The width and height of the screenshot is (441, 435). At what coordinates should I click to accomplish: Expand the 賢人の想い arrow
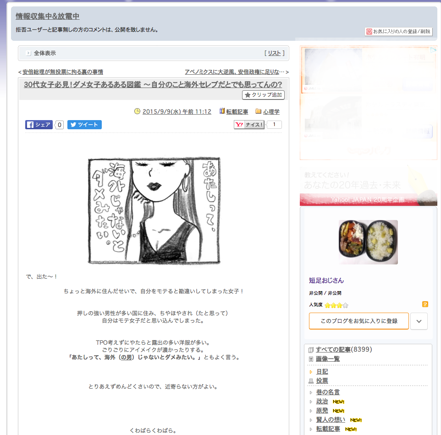point(311,420)
